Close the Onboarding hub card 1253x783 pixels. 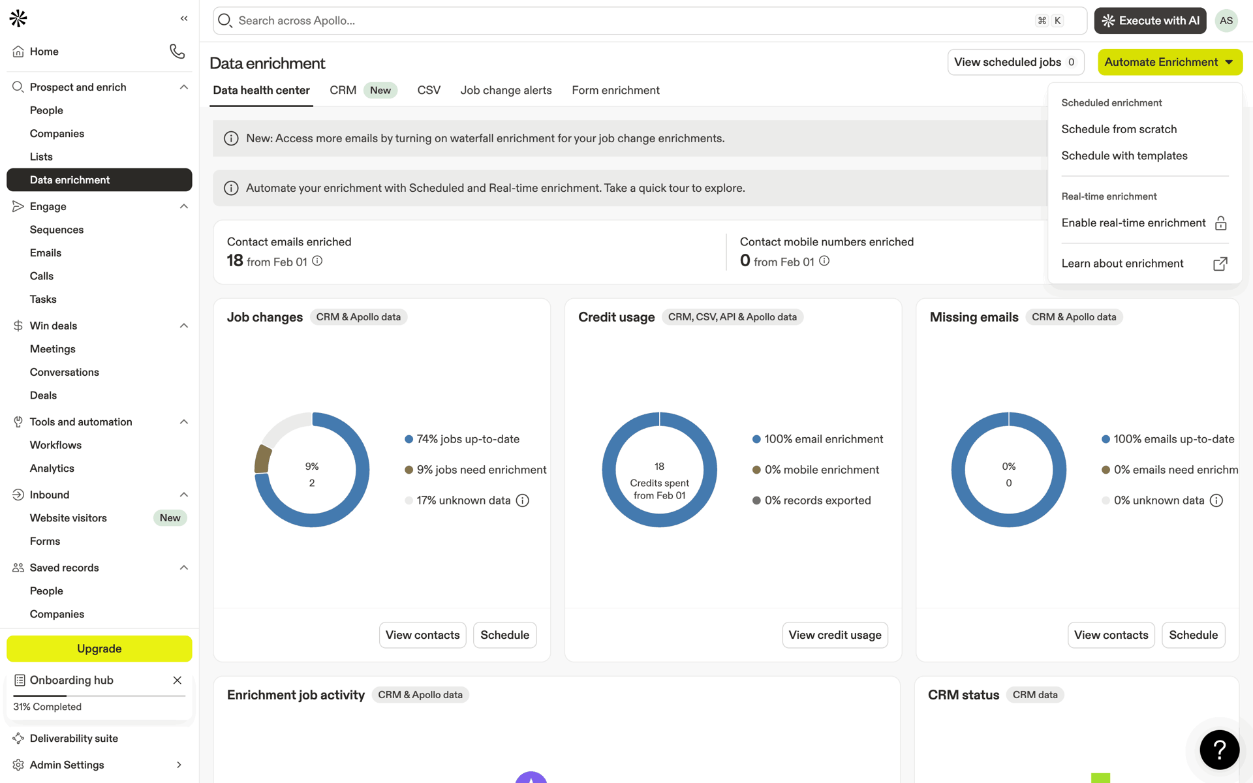pyautogui.click(x=178, y=680)
